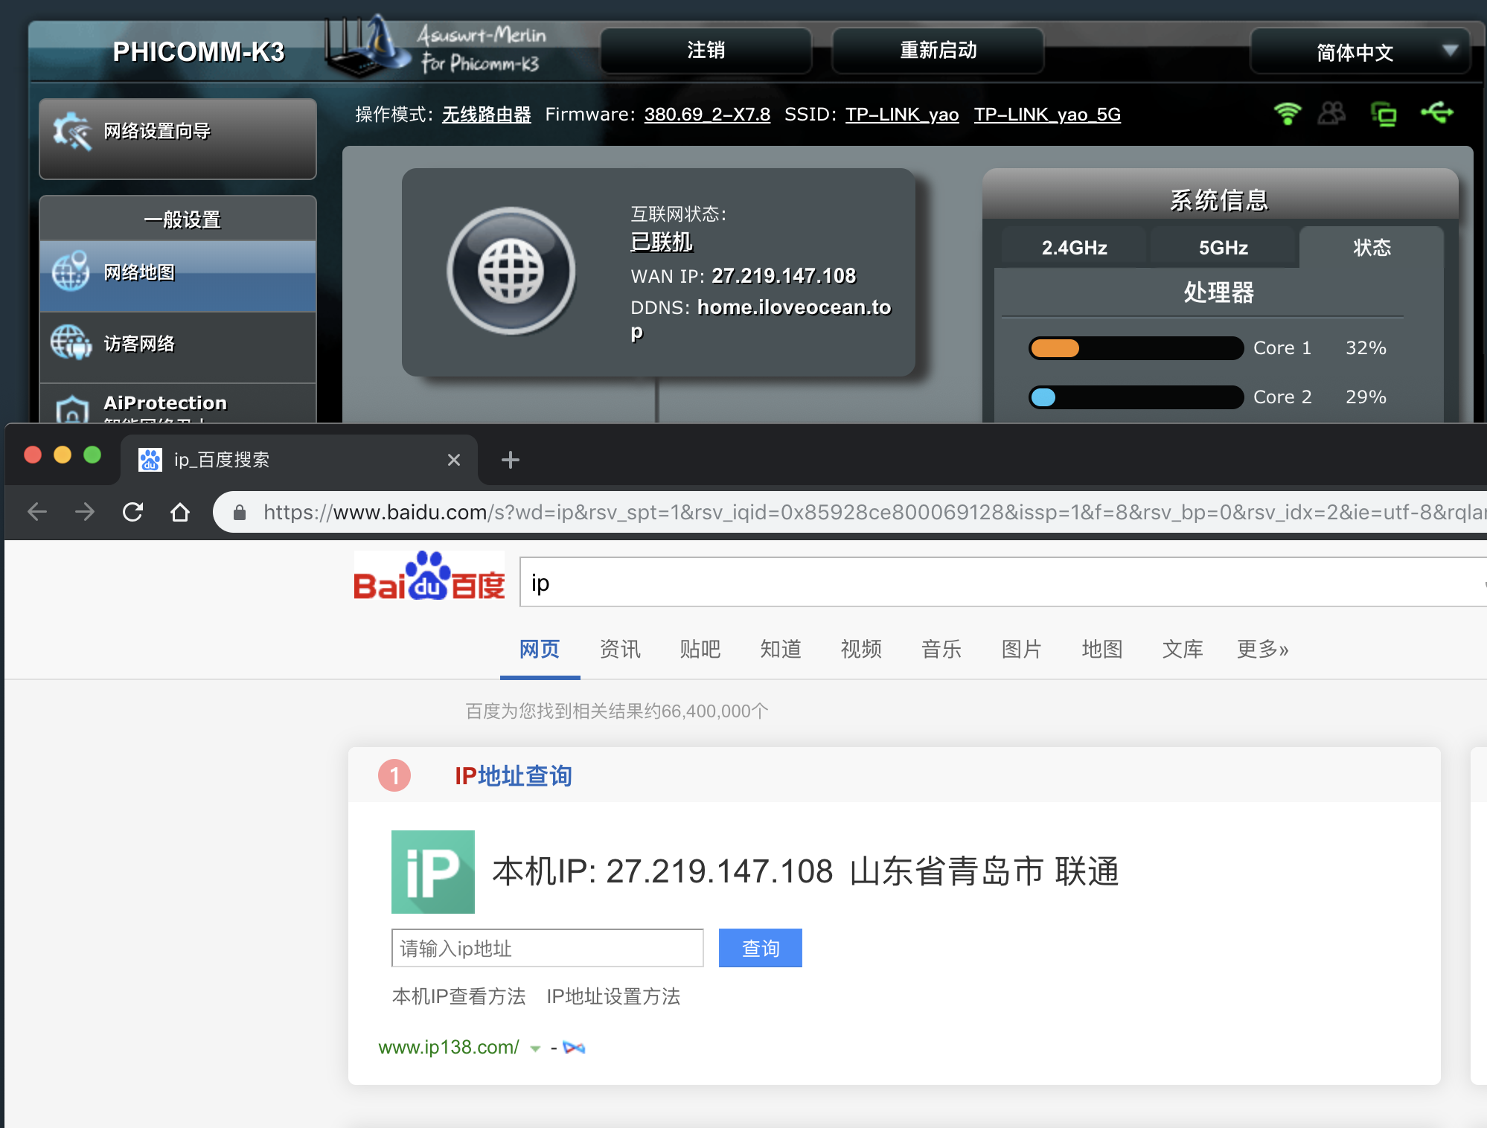The image size is (1487, 1128).
Task: Reload the Baidu page in browser
Action: point(132,512)
